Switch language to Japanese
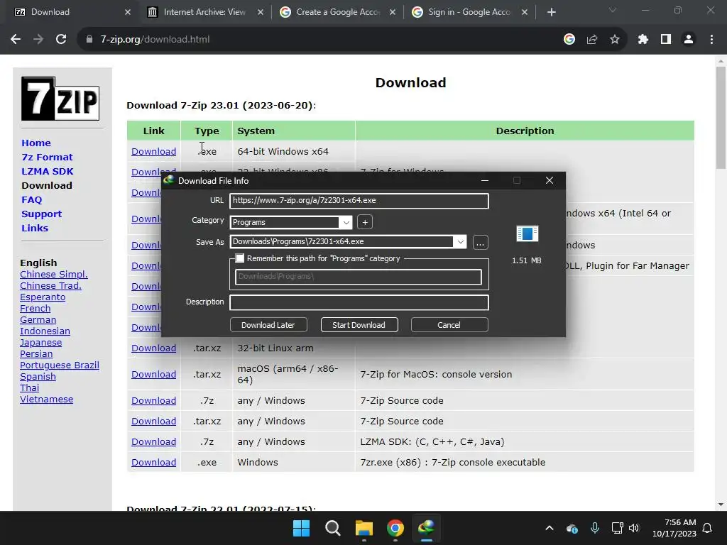Screen dimensions: 727x545 click(40, 343)
